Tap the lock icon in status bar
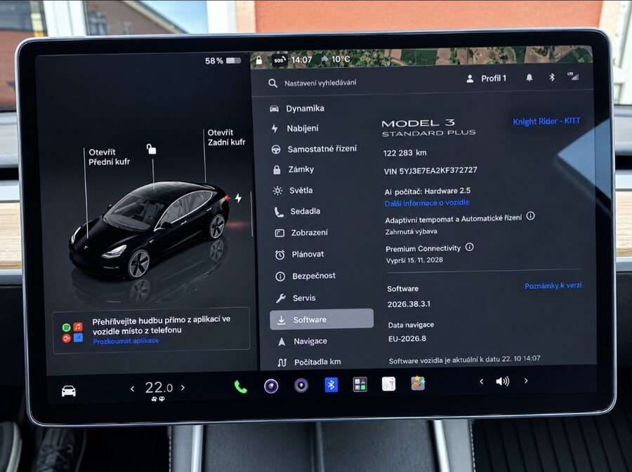Viewport: 632px width, 472px height. (x=258, y=60)
